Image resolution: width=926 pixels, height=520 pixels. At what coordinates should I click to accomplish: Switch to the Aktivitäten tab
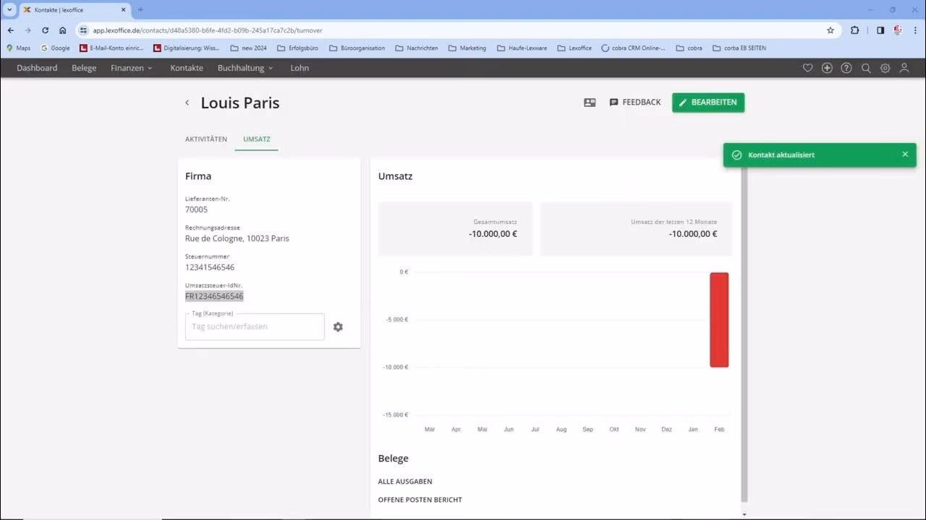pos(206,139)
